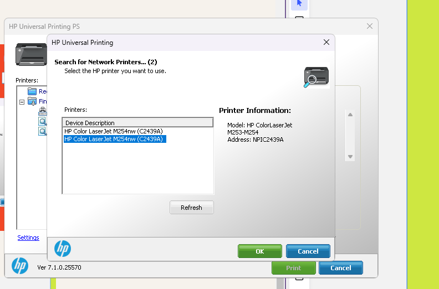The width and height of the screenshot is (439, 289).
Task: Click the Device Description column header
Action: [137, 123]
